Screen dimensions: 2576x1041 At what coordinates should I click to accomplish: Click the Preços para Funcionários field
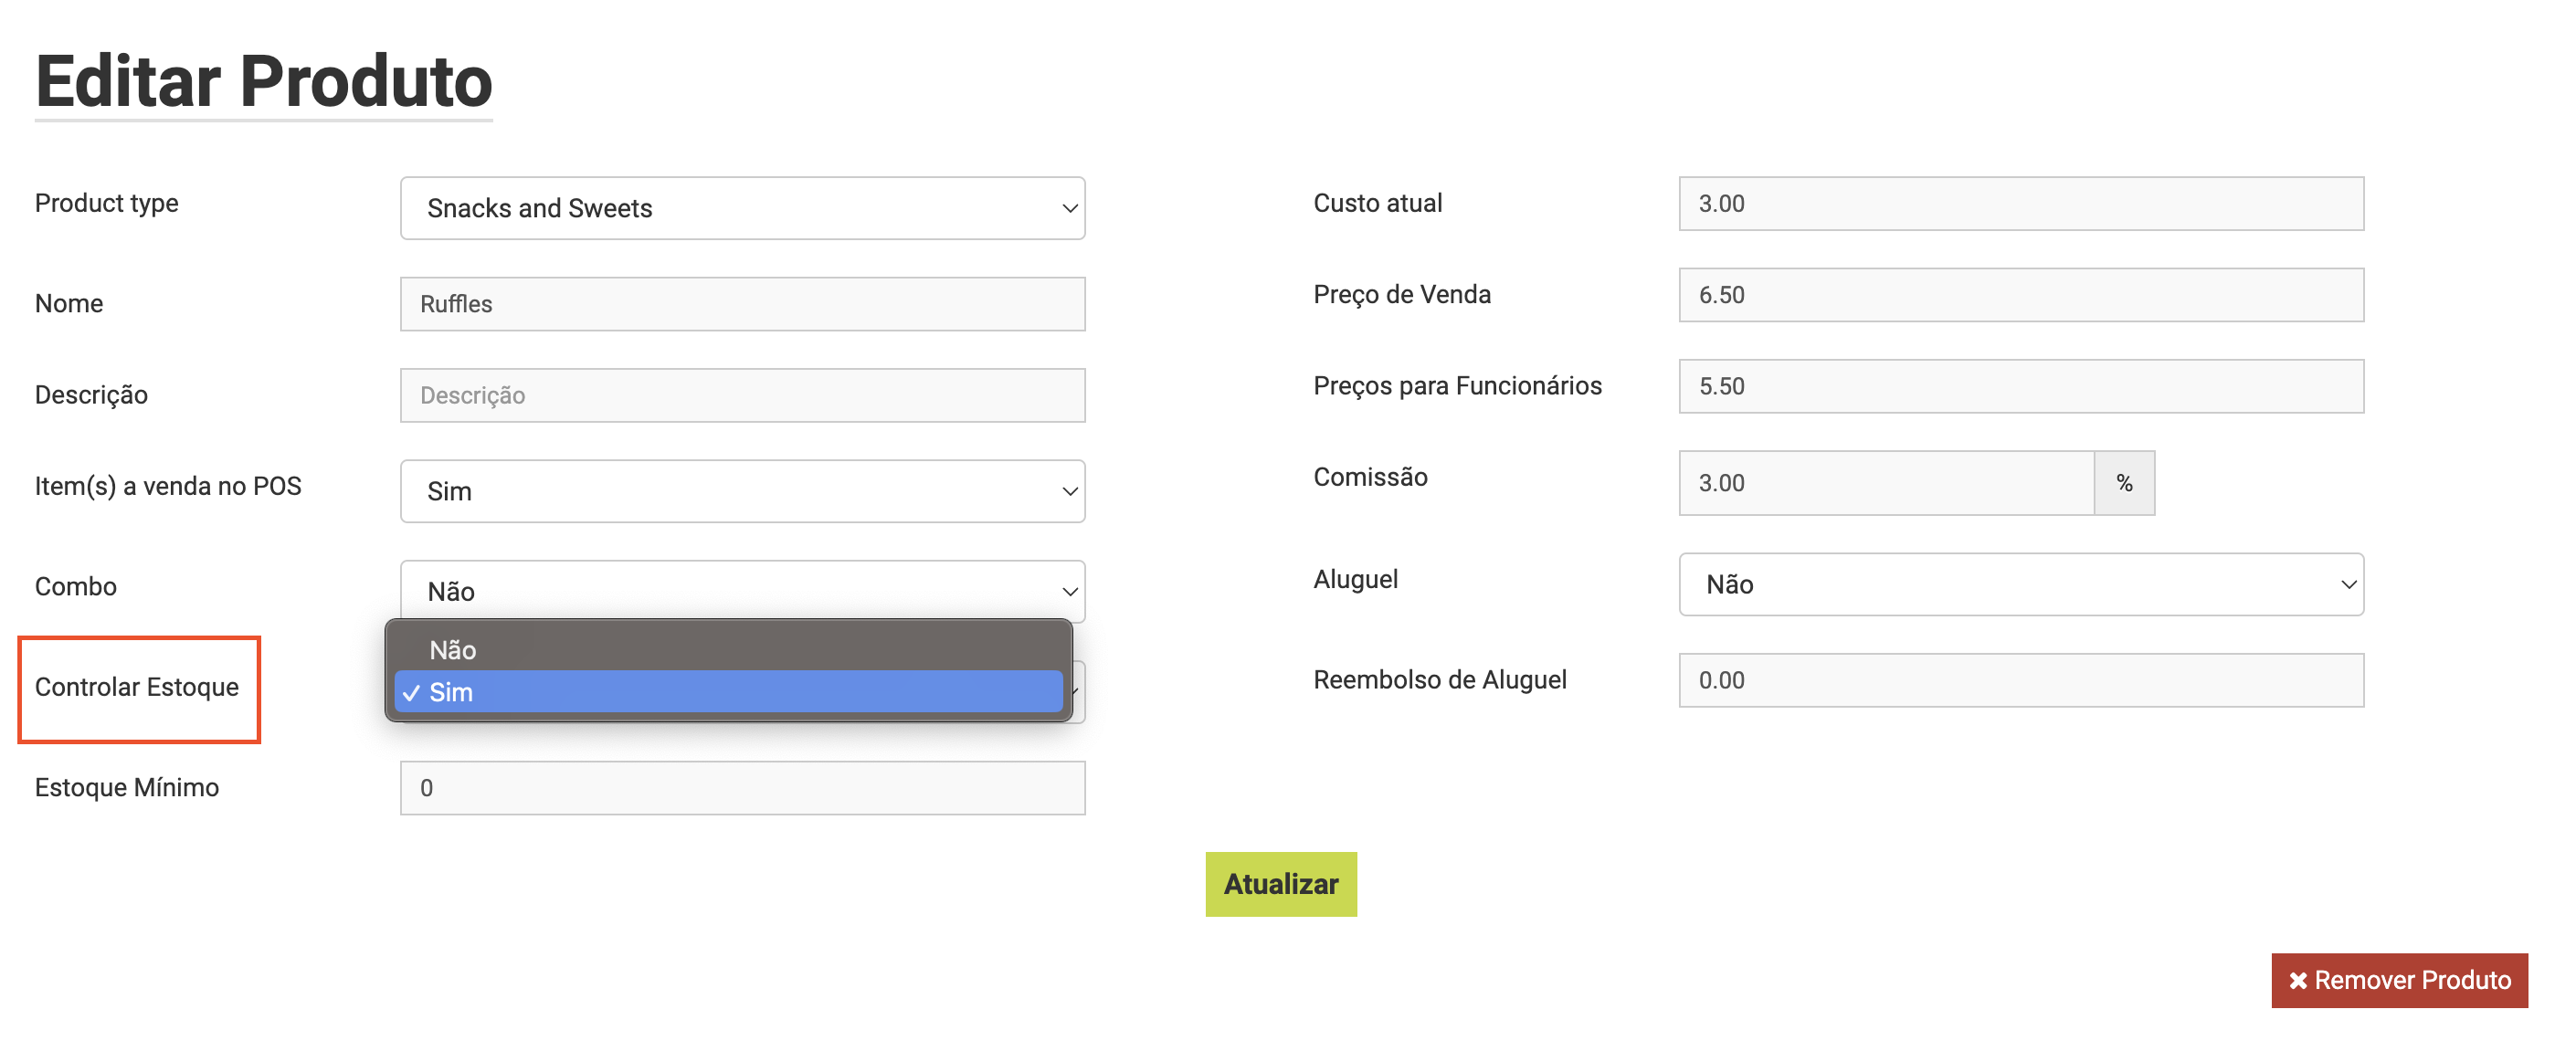coord(2021,386)
